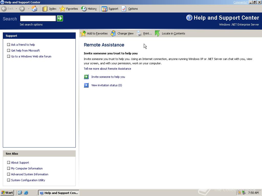Open the Back history dropdown arrow

click(x=16, y=9)
